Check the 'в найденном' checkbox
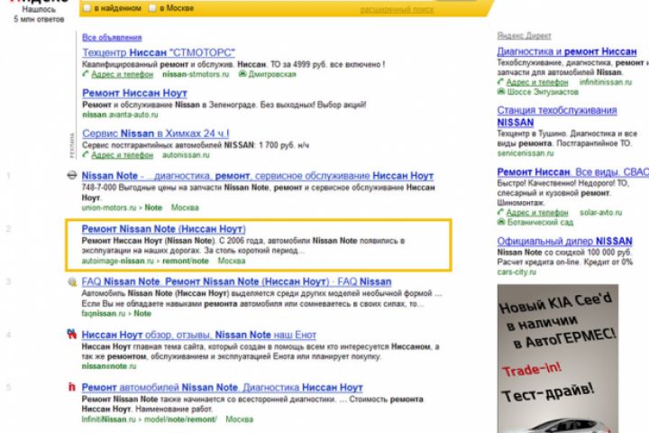The height and width of the screenshot is (433, 649). (x=87, y=8)
